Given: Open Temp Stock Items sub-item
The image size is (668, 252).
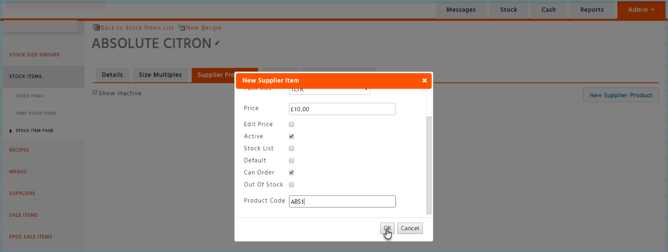Looking at the screenshot, I should tap(36, 113).
